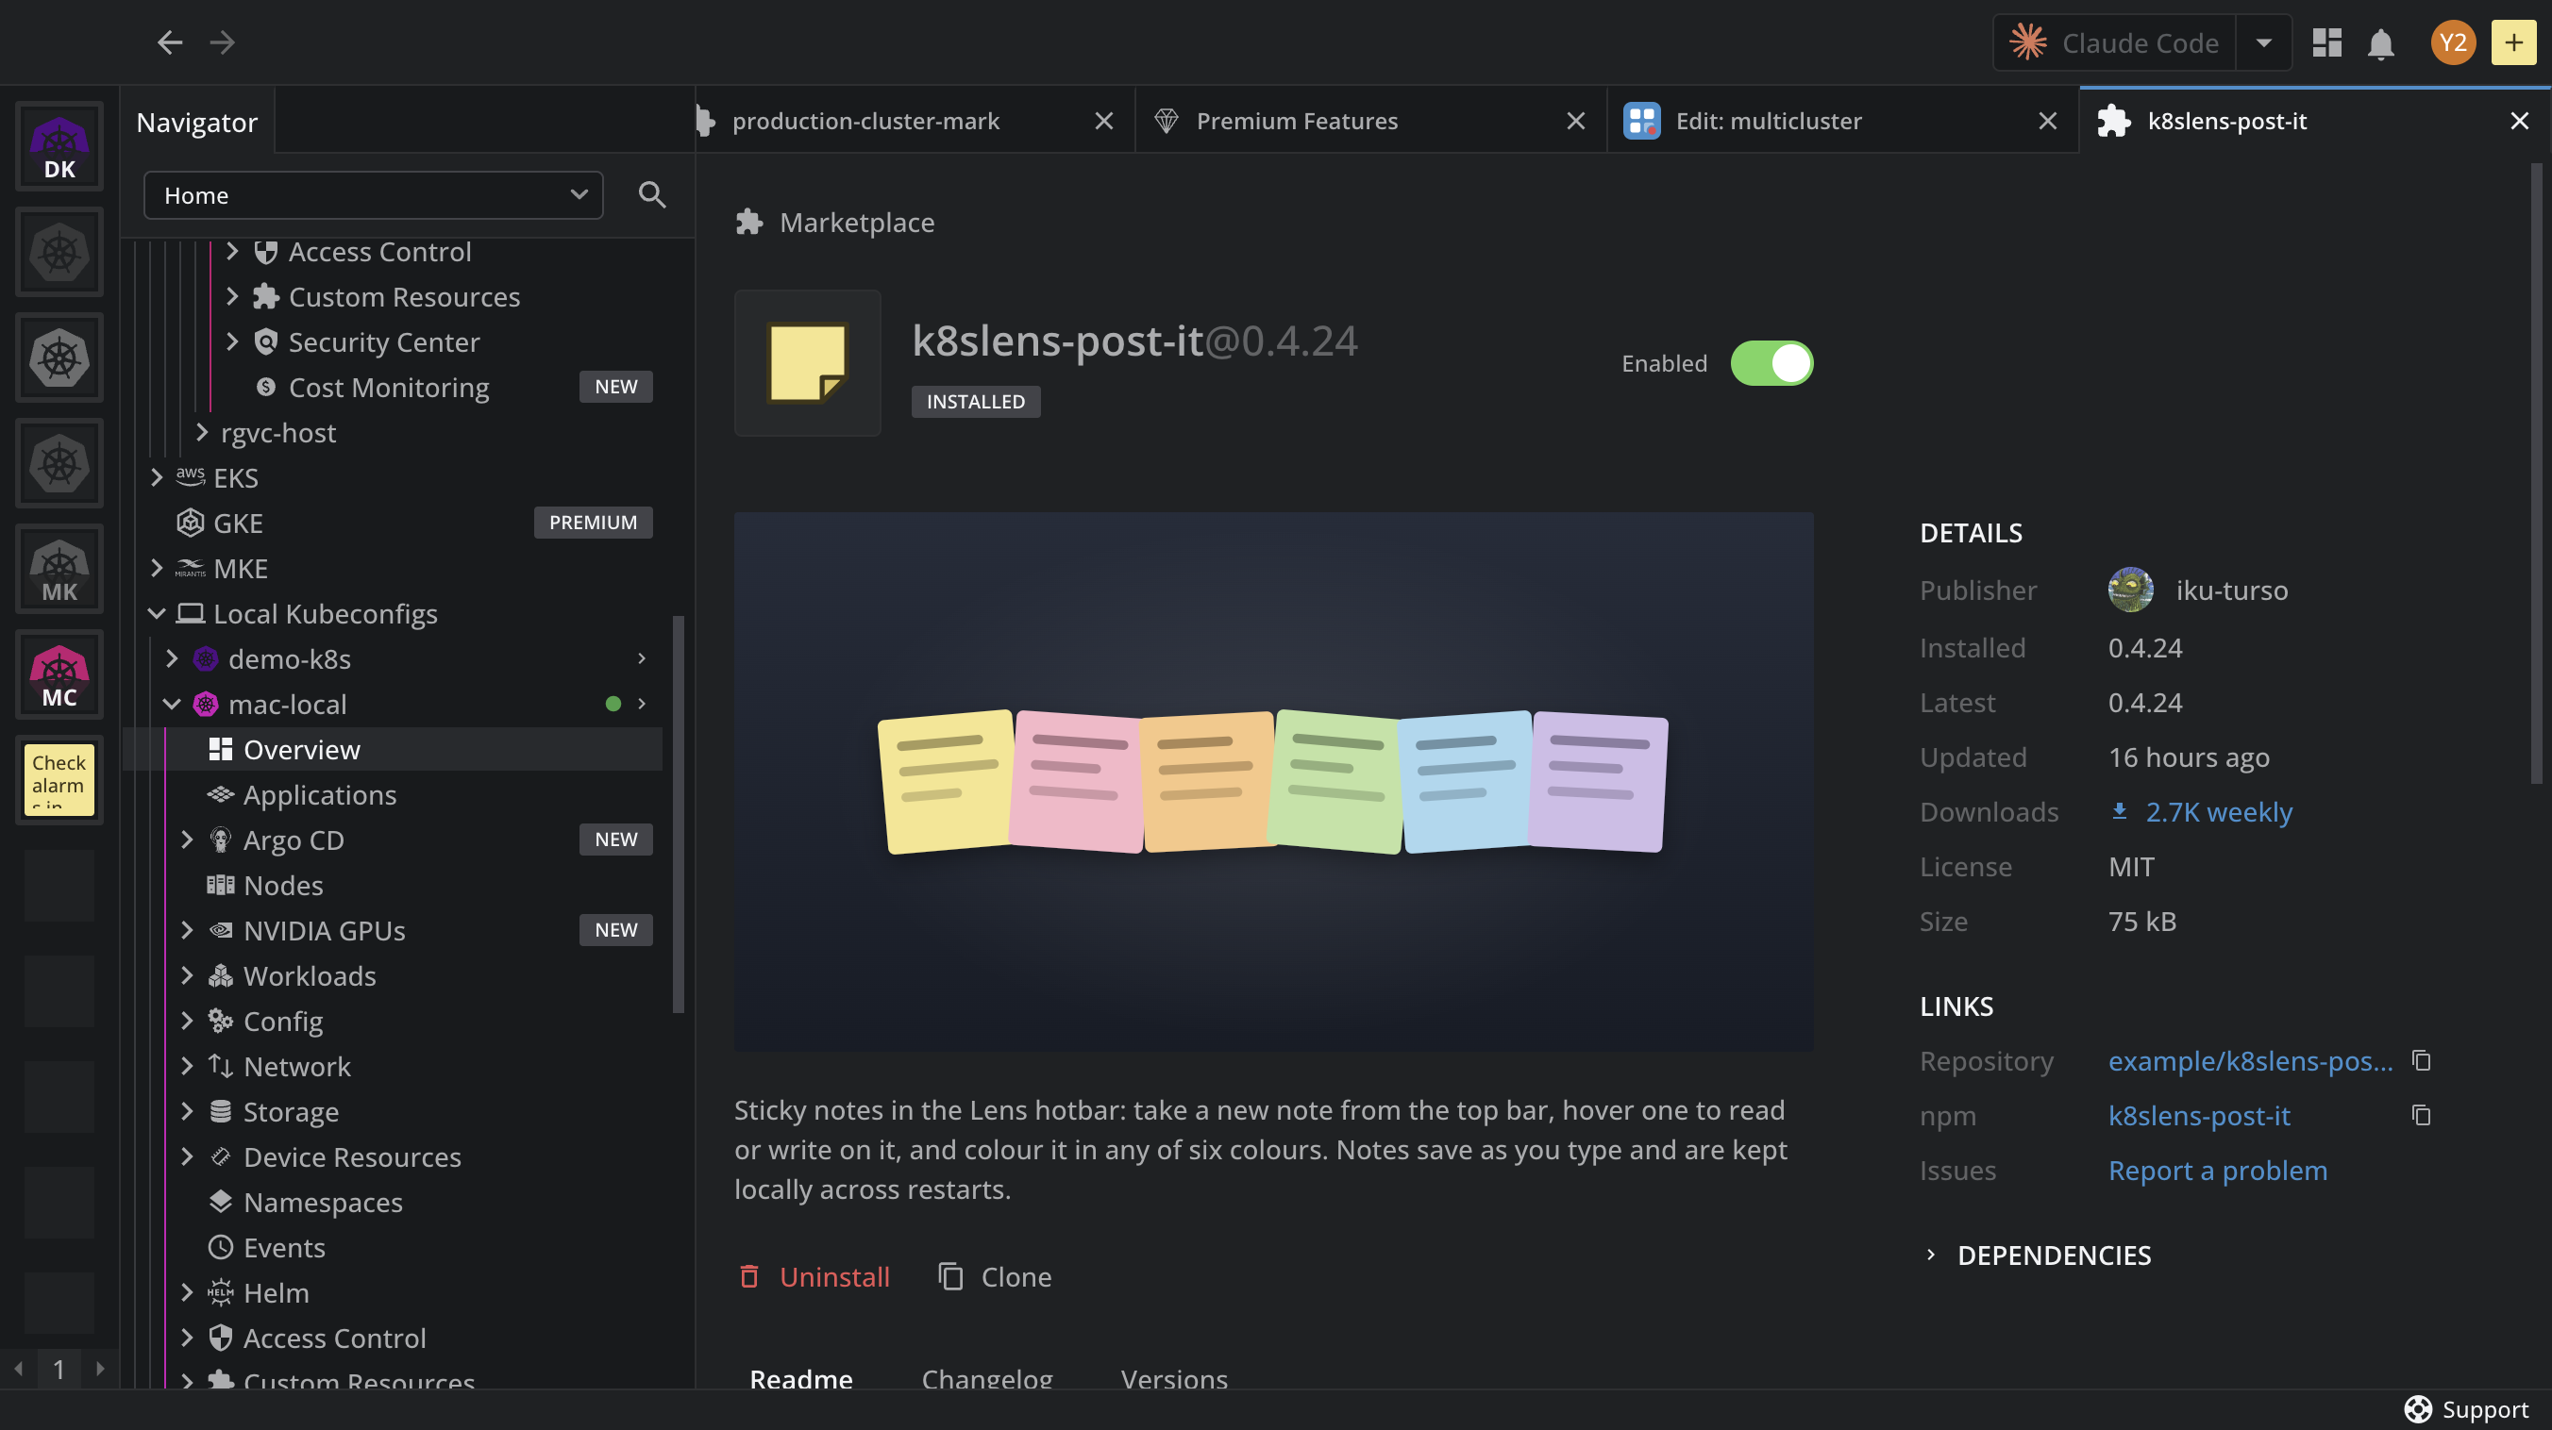
Task: Clone the k8slens-post-it extension
Action: (x=995, y=1276)
